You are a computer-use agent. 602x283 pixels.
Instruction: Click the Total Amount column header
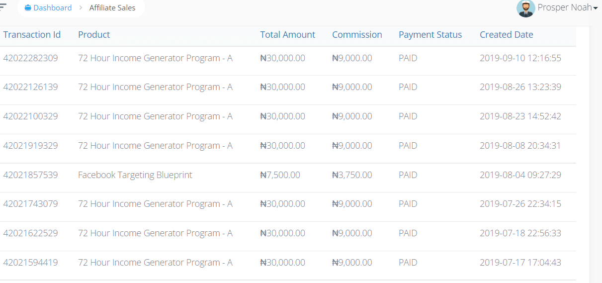(x=288, y=35)
